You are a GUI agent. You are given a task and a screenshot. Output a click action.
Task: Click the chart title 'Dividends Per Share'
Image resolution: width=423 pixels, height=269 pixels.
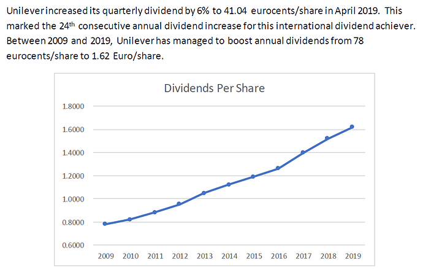point(214,88)
